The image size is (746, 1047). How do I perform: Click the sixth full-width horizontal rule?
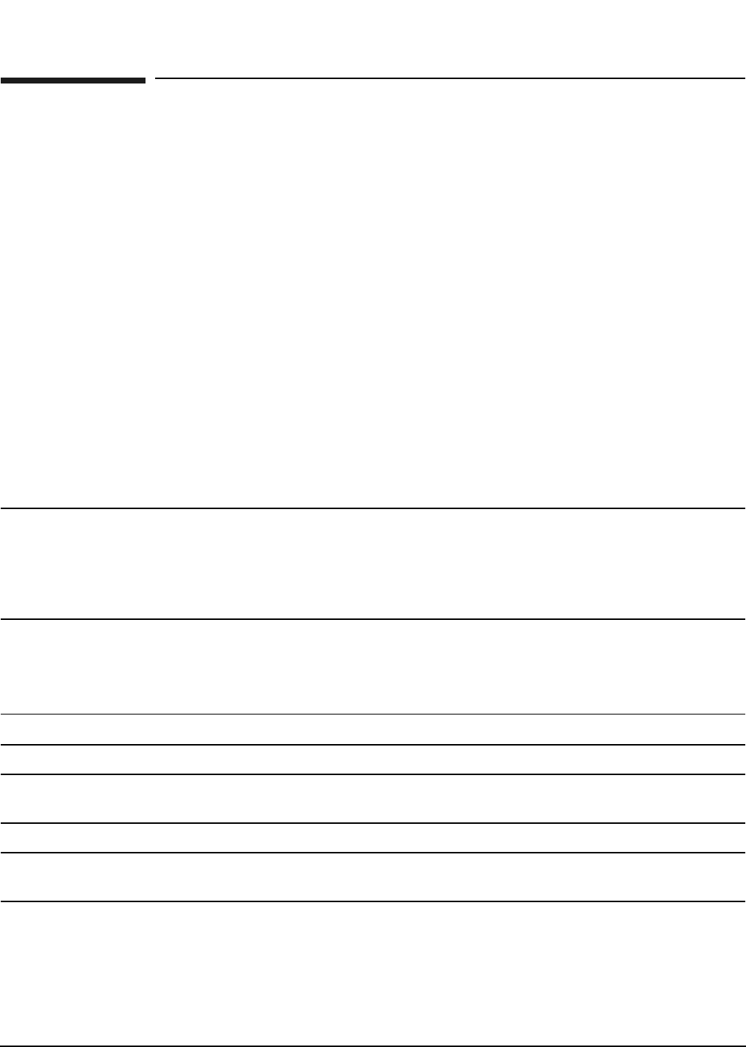tap(372, 823)
